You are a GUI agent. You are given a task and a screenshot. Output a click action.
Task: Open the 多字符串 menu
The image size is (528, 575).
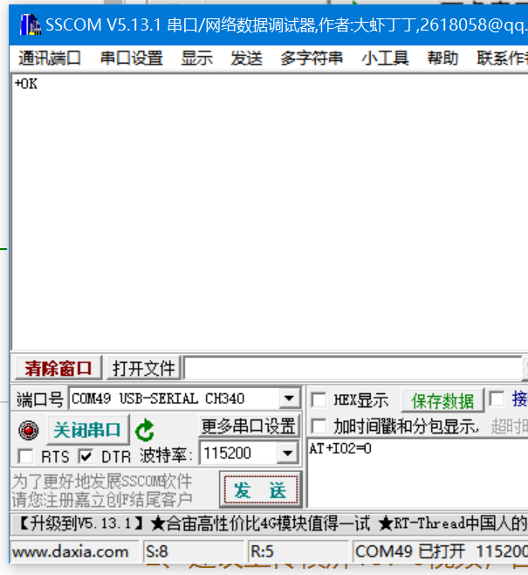[x=312, y=59]
